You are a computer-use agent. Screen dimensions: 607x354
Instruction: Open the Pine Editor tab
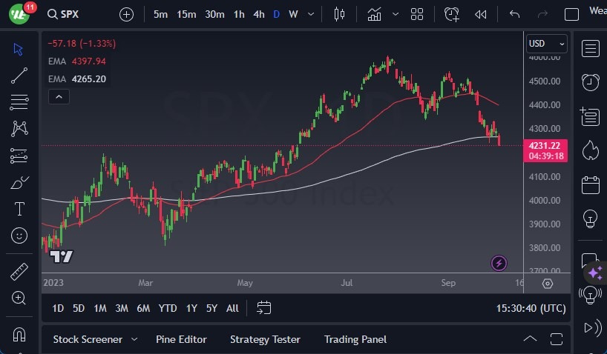[x=181, y=339]
